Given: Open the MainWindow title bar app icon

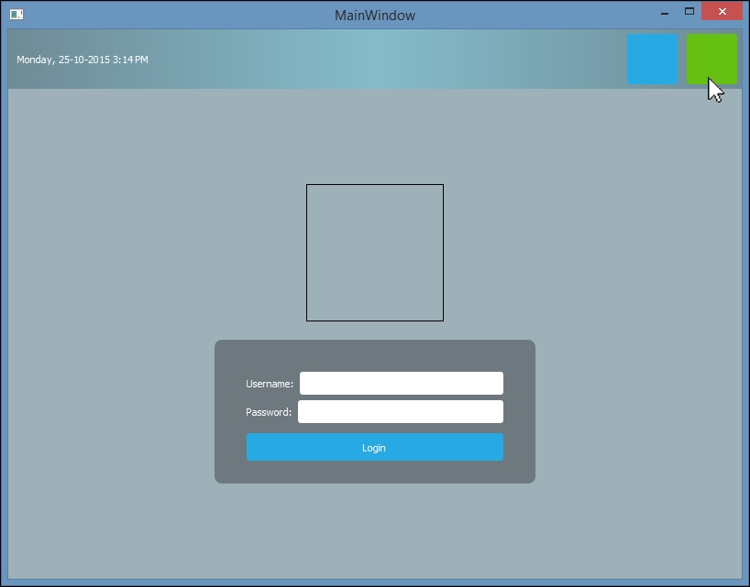Looking at the screenshot, I should 17,15.
